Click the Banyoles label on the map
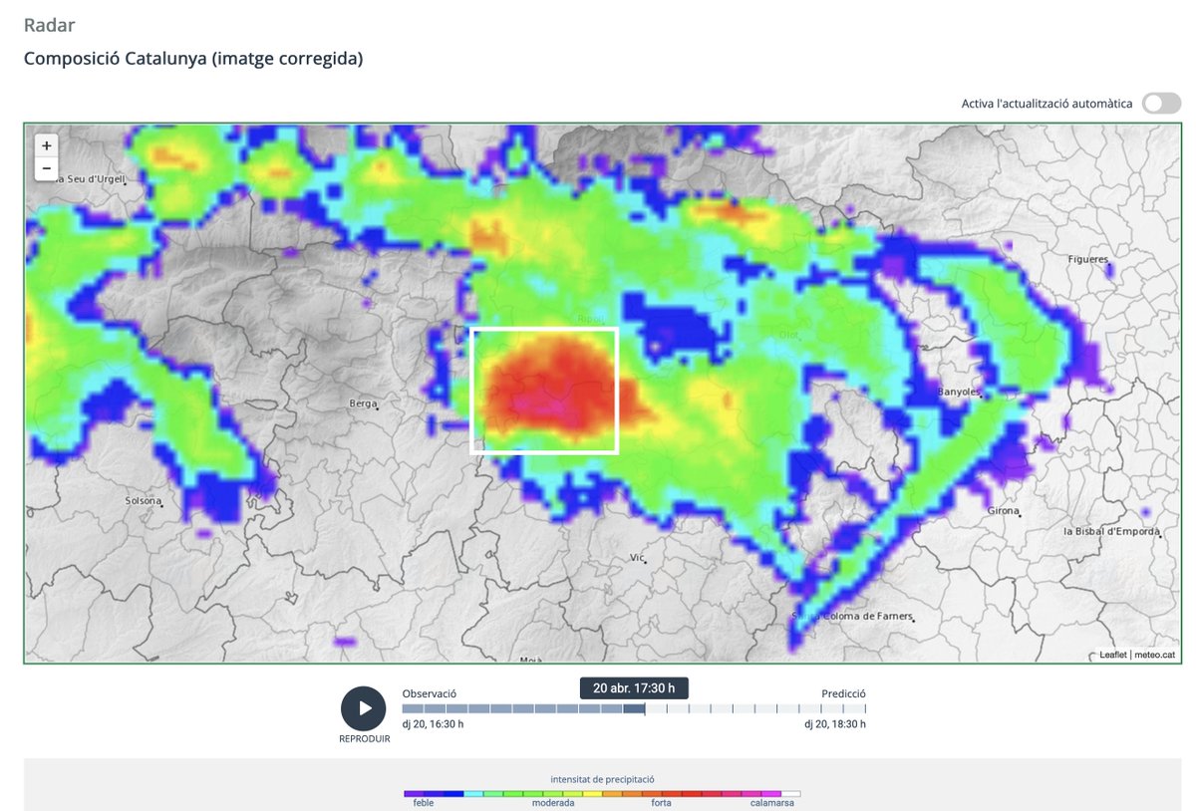Viewport: 1196px width, 811px height. (x=959, y=392)
